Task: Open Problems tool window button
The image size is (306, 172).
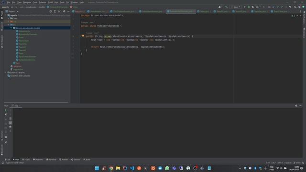Action: pyautogui.click(x=38, y=160)
